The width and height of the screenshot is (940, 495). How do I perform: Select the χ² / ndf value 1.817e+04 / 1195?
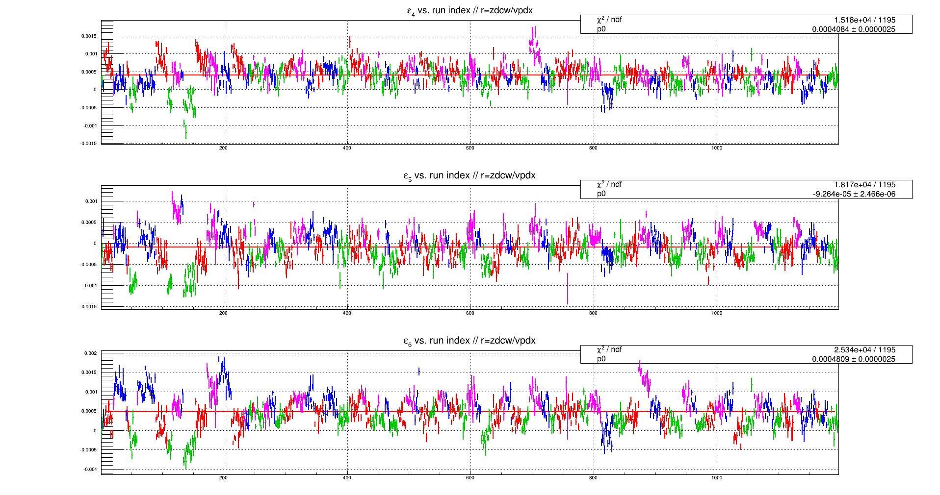pyautogui.click(x=864, y=185)
